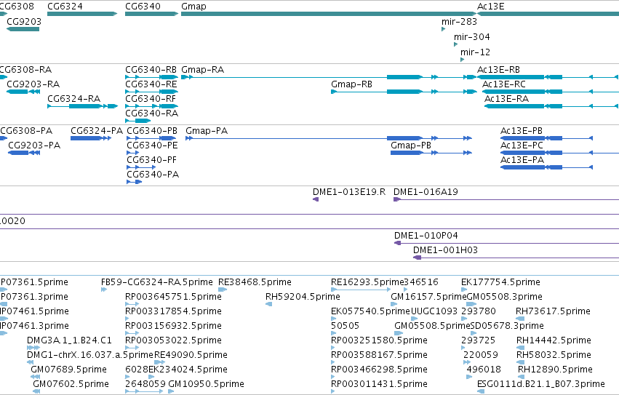The width and height of the screenshot is (619, 395).
Task: Select the mir-304 feature label
Action: point(472,37)
